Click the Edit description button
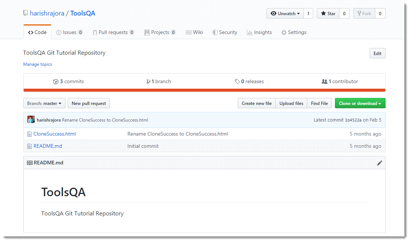Screen dimensions: 410x242 coord(377,53)
